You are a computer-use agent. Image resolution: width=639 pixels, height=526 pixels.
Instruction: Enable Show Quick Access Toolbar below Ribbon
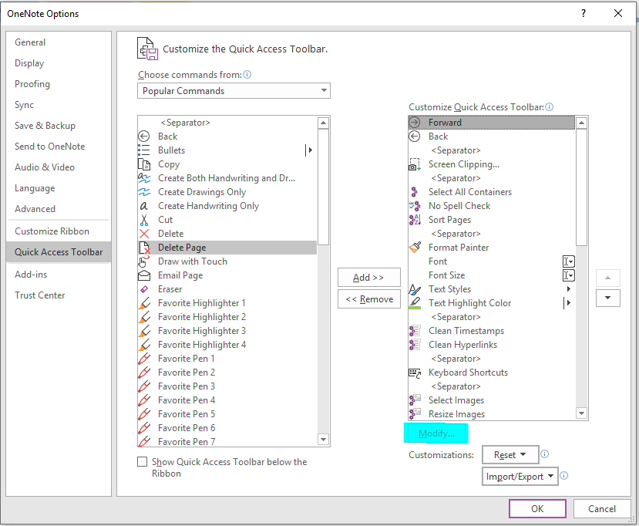142,461
